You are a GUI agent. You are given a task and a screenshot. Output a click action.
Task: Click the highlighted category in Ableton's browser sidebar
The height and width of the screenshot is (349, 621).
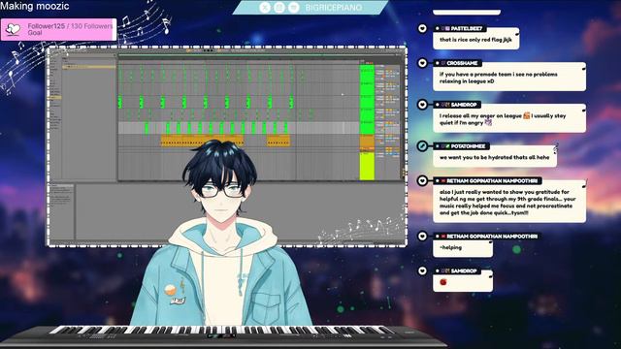[x=54, y=97]
